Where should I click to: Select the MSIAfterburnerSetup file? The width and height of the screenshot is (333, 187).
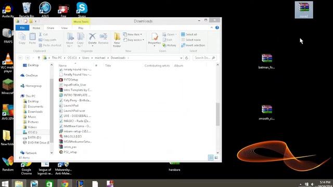point(75,142)
